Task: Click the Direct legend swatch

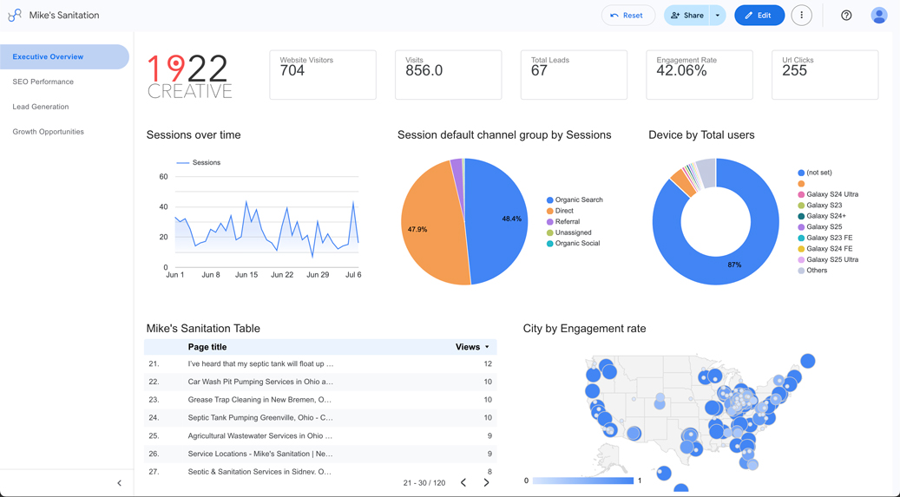Action: click(550, 211)
